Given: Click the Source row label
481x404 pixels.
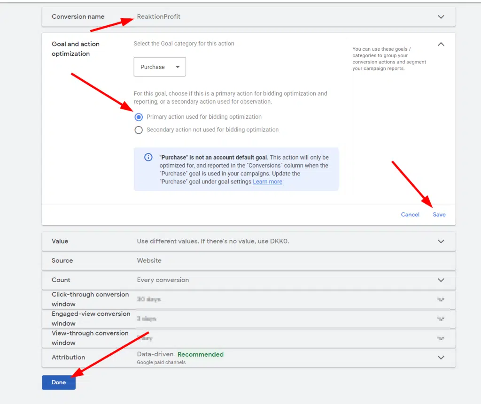Looking at the screenshot, I should point(62,260).
